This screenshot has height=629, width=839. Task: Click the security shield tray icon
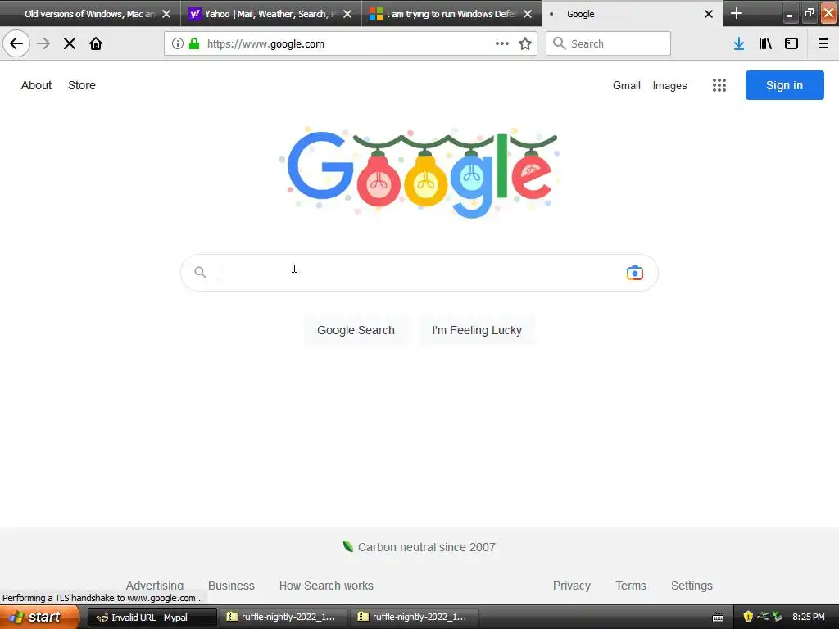click(748, 617)
